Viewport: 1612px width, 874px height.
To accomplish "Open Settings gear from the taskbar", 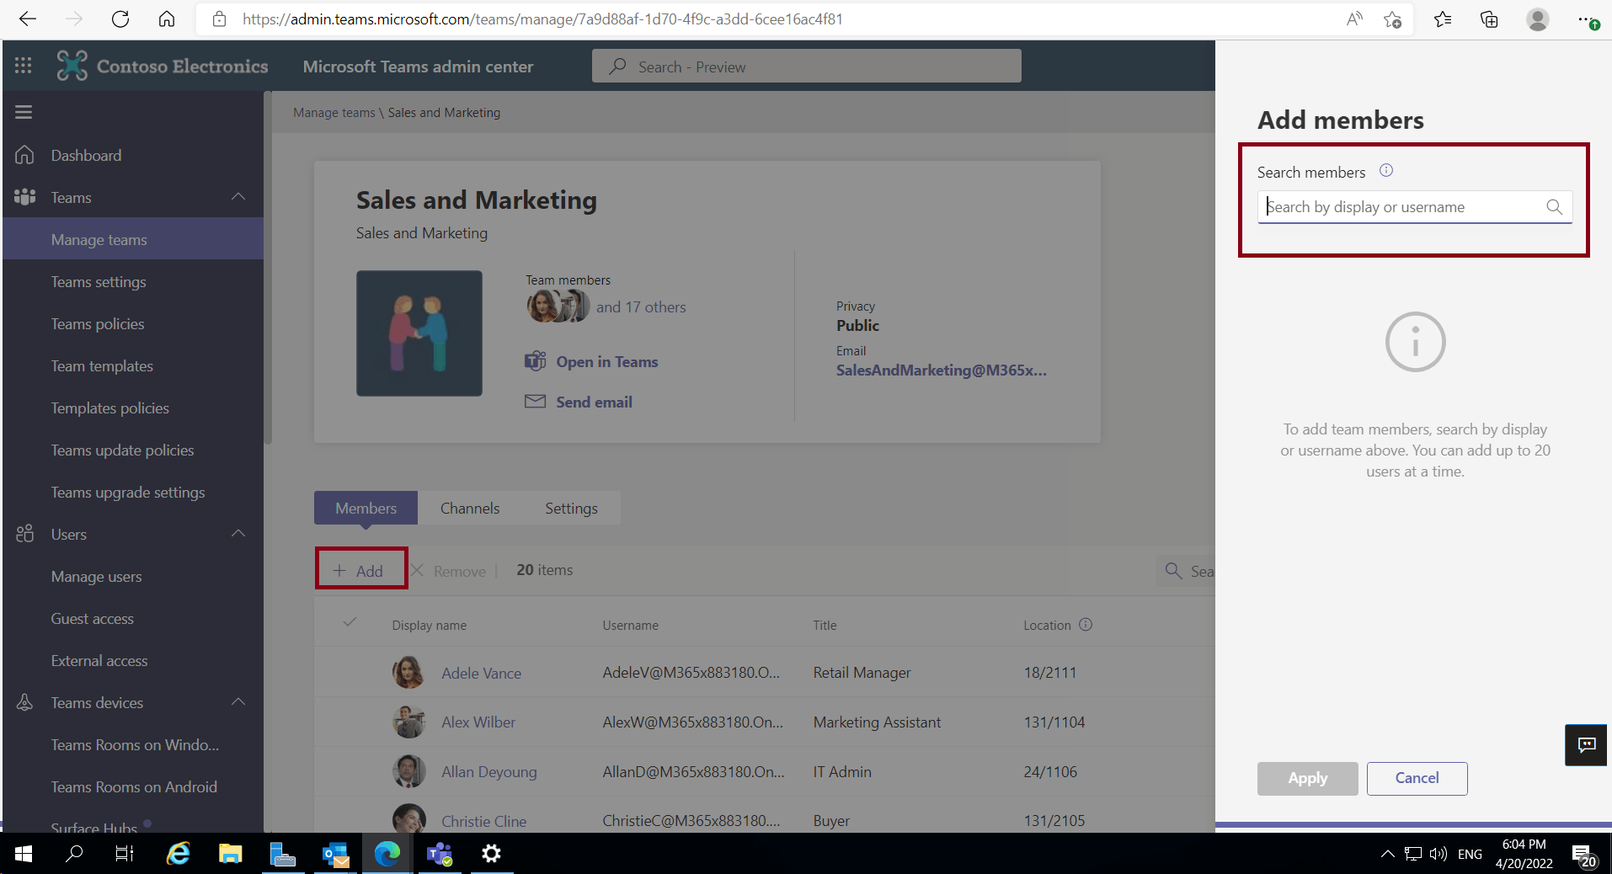I will click(491, 854).
